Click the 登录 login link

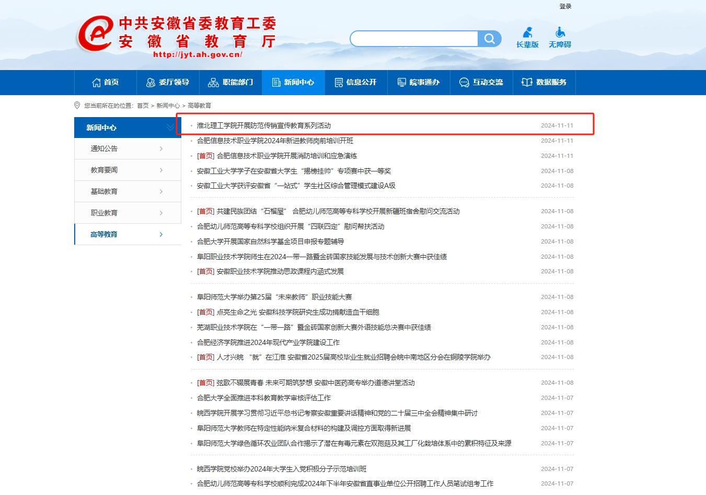point(565,6)
